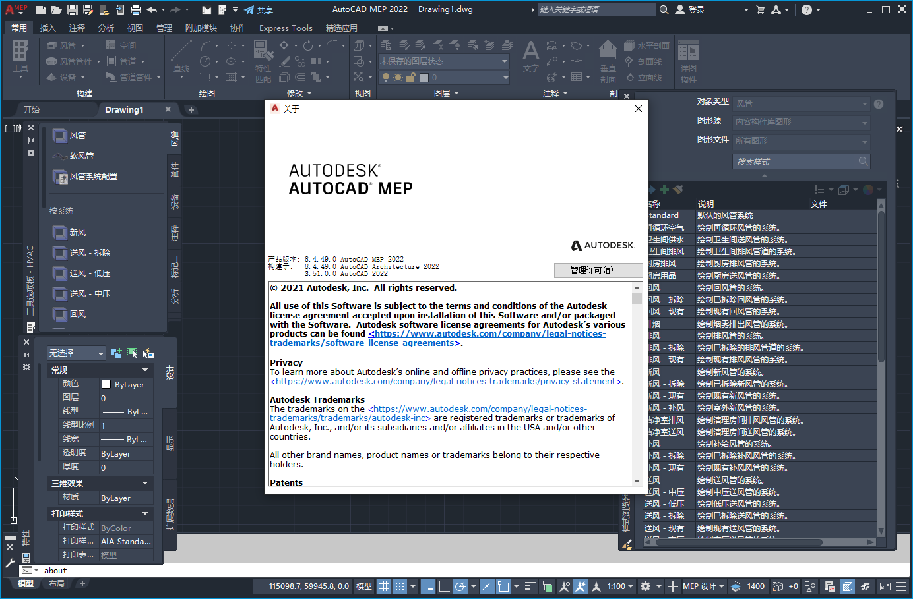Switch to the Express Tools ribbon tab

(x=286, y=28)
